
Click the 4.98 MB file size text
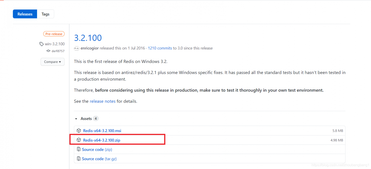coord(337,140)
